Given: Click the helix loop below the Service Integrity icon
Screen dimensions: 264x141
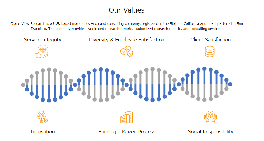Looking at the screenshot, I should (x=49, y=84).
